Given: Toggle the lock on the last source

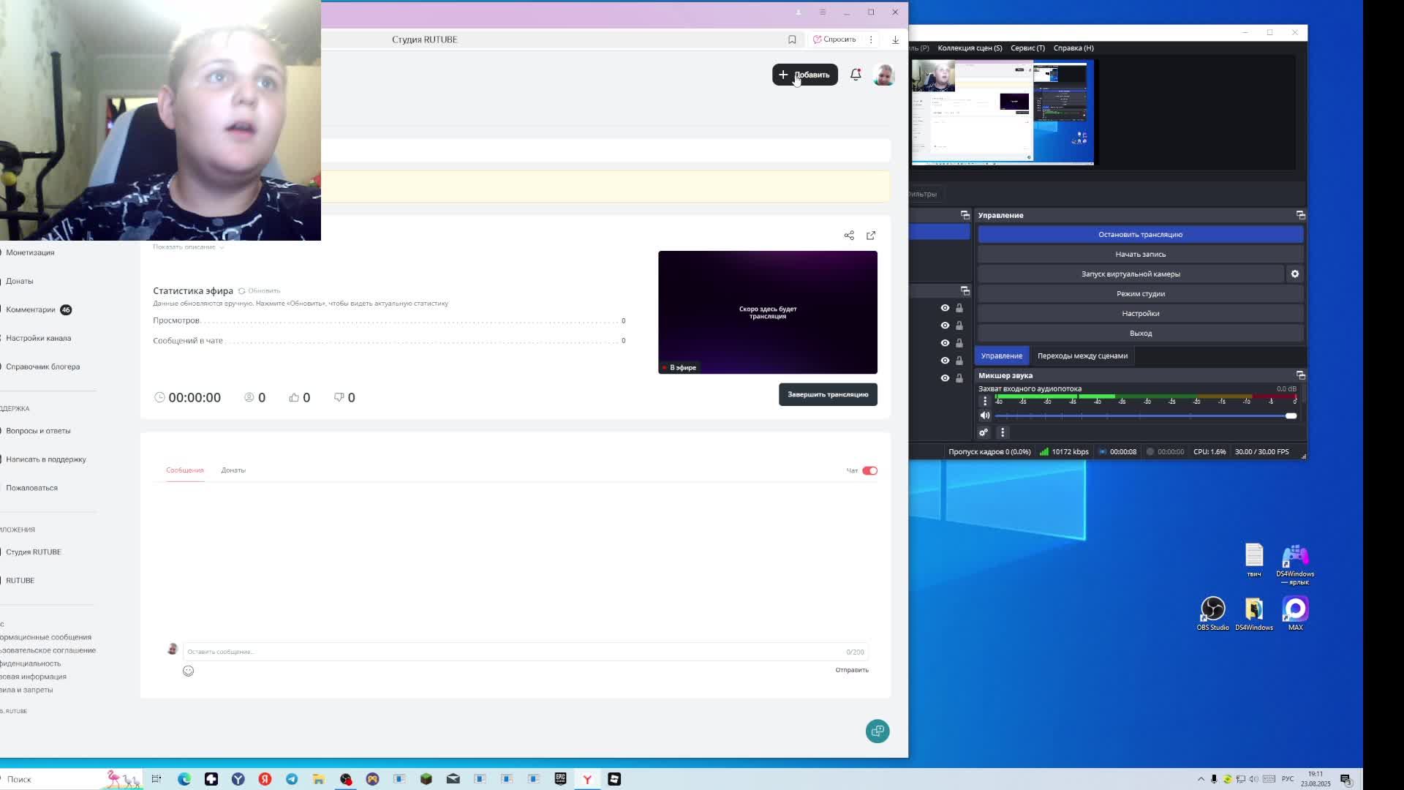Looking at the screenshot, I should [x=959, y=378].
